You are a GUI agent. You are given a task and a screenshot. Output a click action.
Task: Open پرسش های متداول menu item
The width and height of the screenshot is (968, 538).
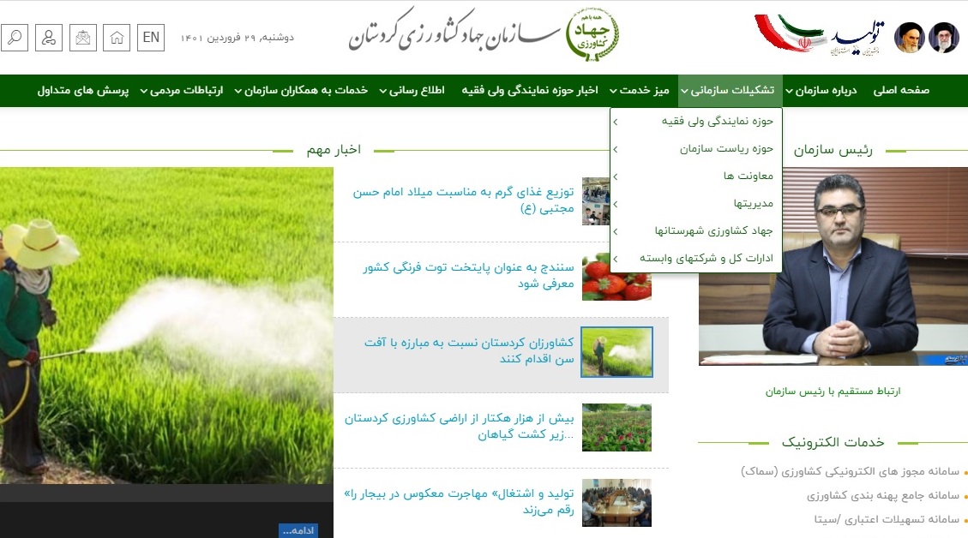82,91
